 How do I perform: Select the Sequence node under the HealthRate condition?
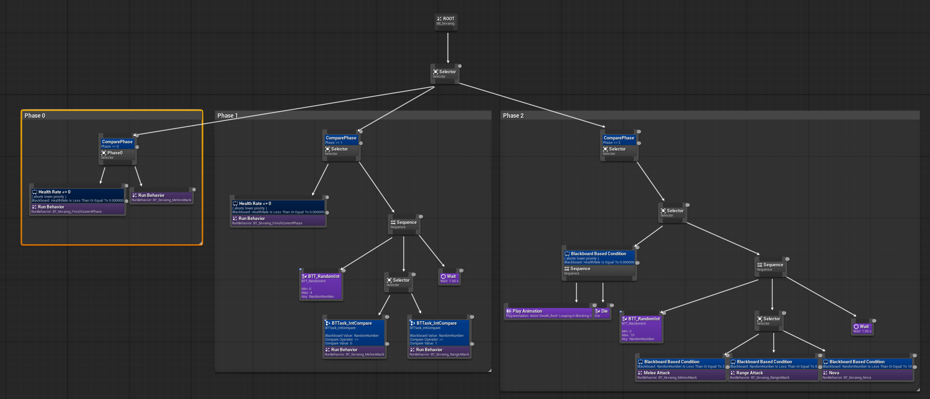coord(599,271)
